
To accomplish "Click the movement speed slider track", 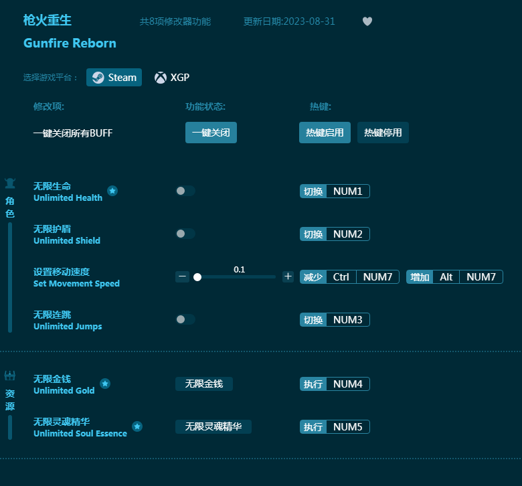I will point(236,277).
